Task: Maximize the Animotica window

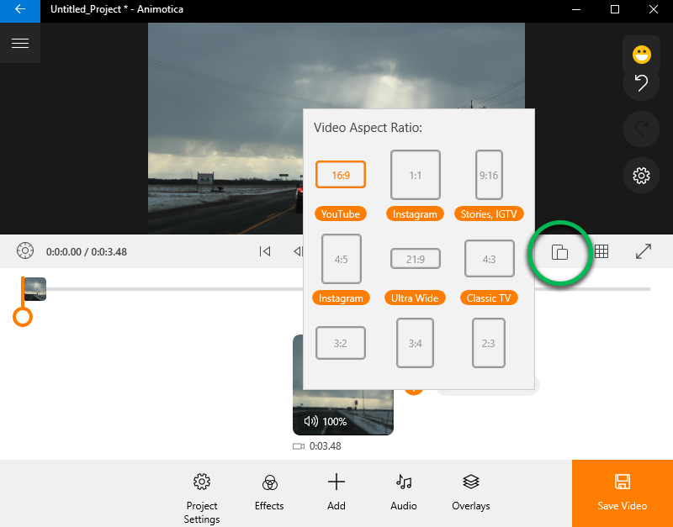Action: (615, 9)
